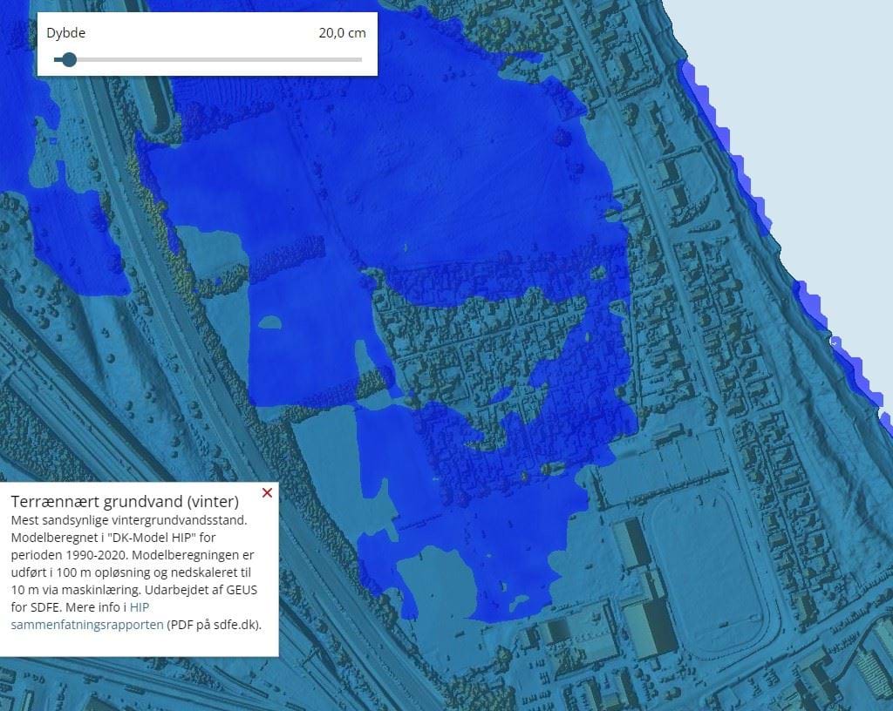
Task: Click the small light oval island in the flooded field
Action: tap(269, 322)
